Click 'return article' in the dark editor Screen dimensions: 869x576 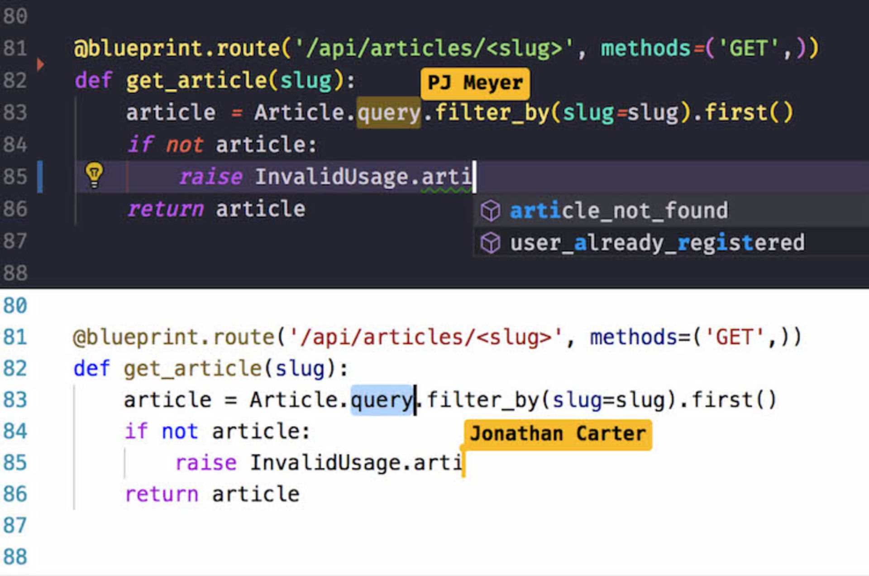click(216, 209)
